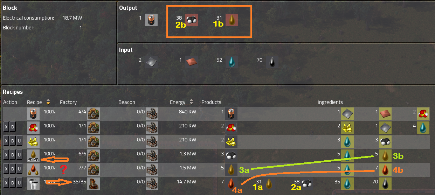435x196 pixels.
Task: Select the light oil output marked 31
Action: pos(232,20)
